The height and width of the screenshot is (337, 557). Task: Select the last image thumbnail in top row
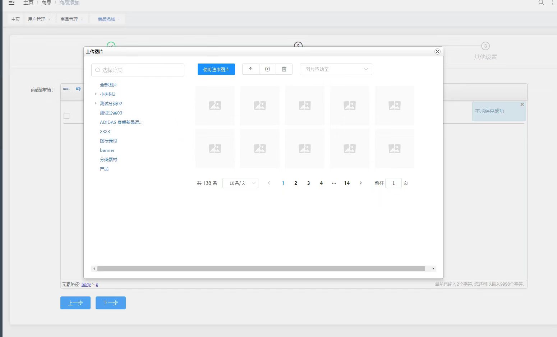[395, 106]
